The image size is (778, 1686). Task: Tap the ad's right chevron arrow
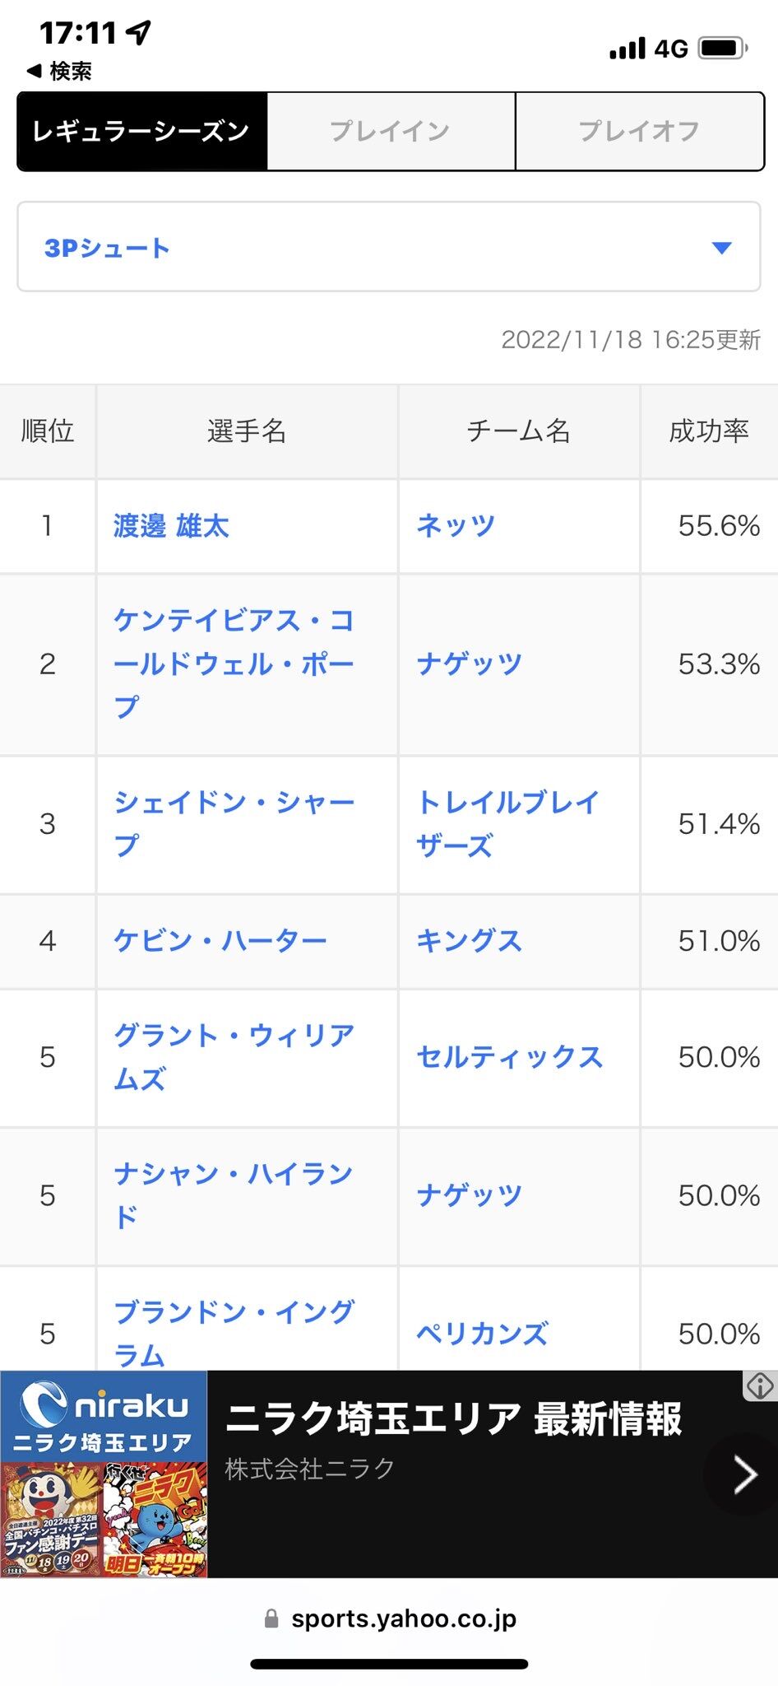[x=744, y=1474]
